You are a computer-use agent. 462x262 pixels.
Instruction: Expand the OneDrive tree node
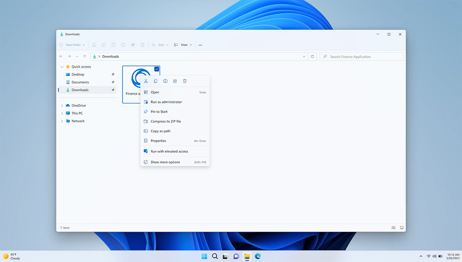coord(62,105)
